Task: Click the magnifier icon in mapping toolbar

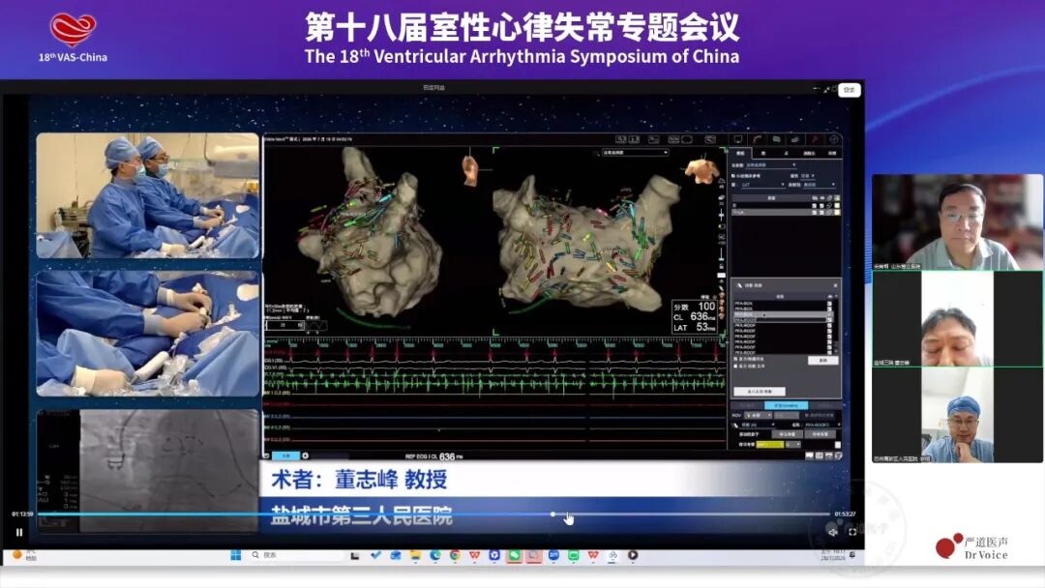Action: tap(621, 138)
